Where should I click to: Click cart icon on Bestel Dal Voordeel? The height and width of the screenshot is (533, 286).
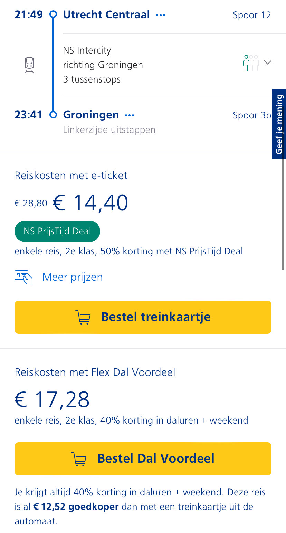pyautogui.click(x=79, y=459)
